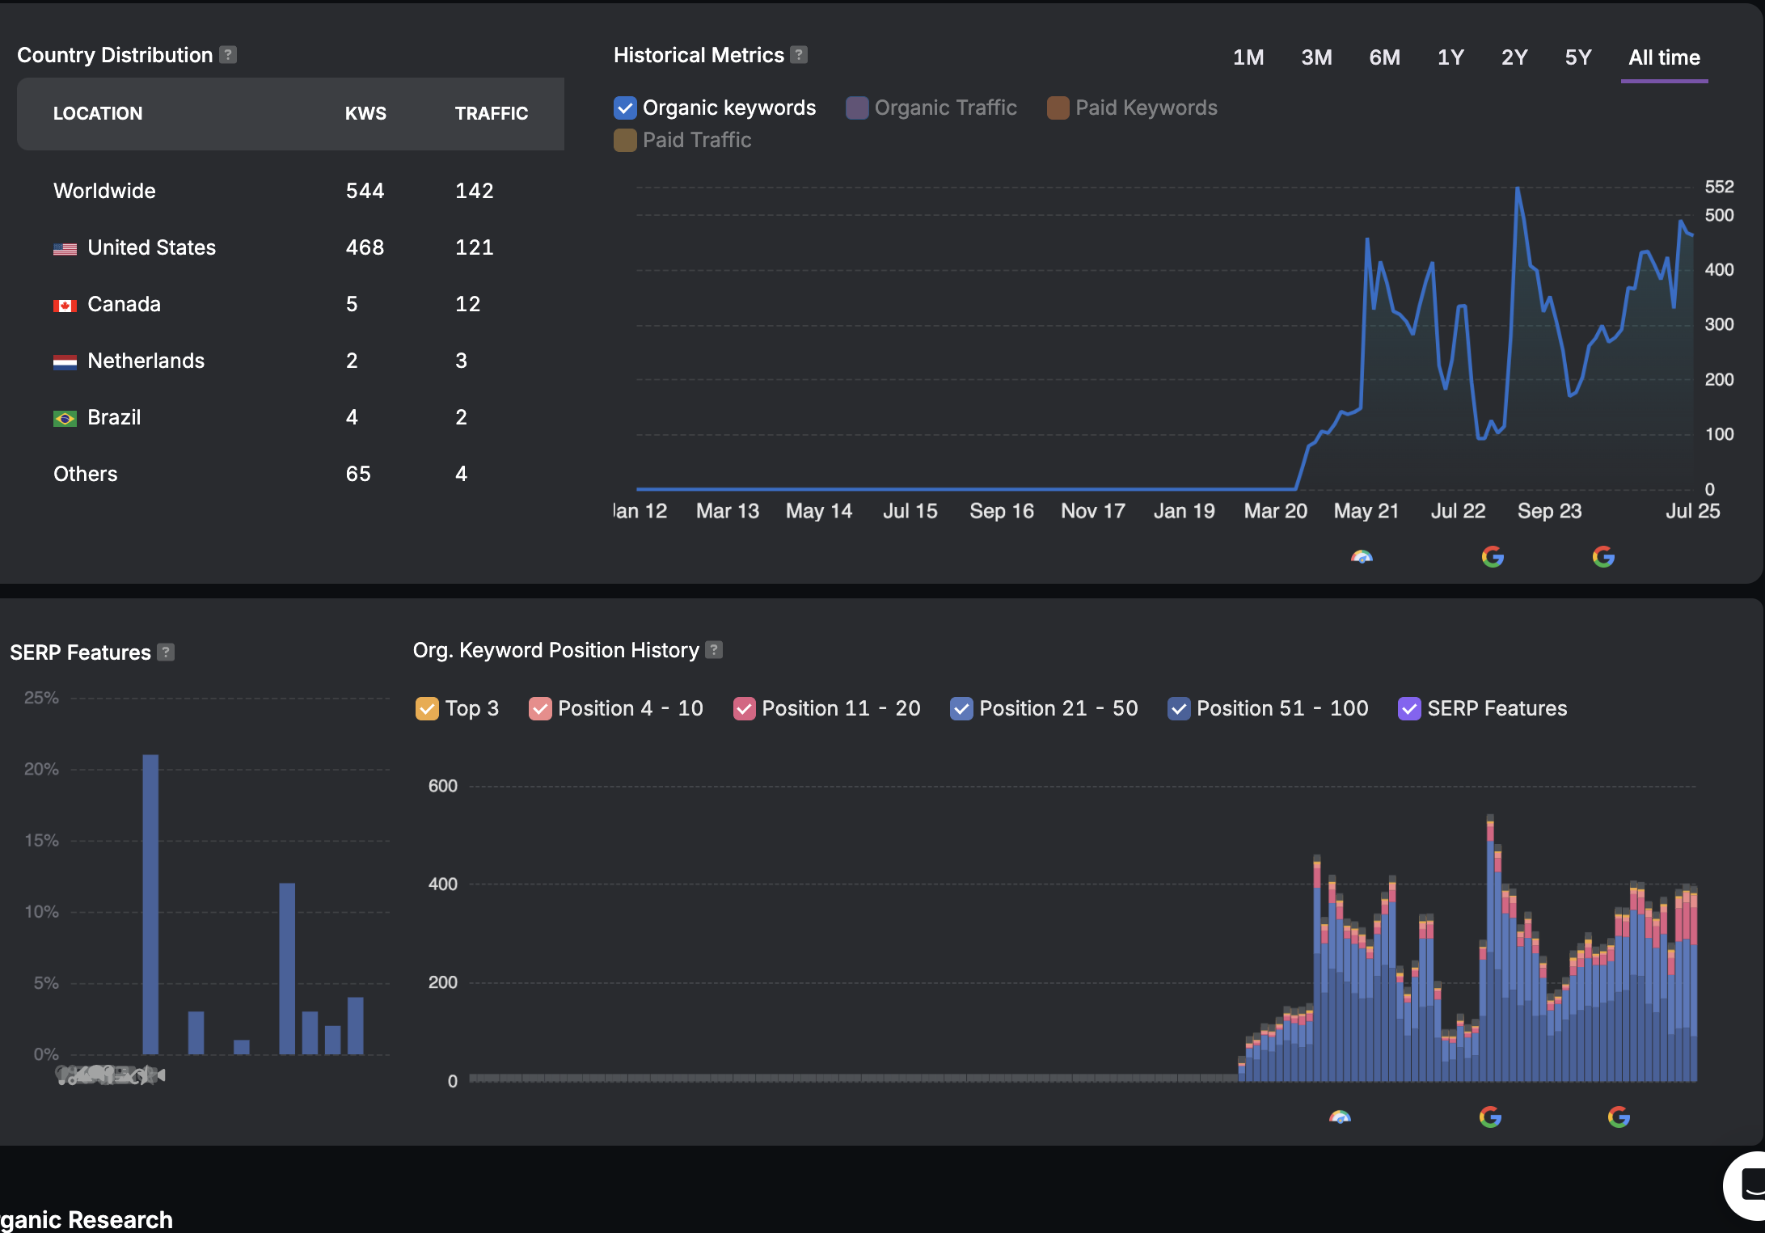The width and height of the screenshot is (1765, 1233).
Task: Open the chat widget bubble
Action: (x=1746, y=1186)
